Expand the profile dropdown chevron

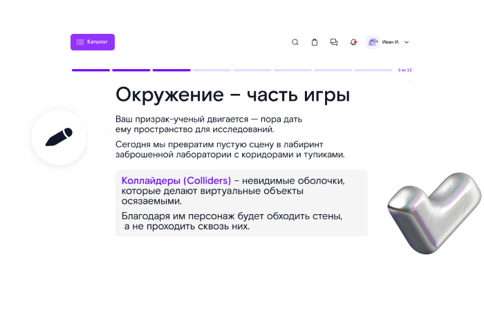coord(407,42)
